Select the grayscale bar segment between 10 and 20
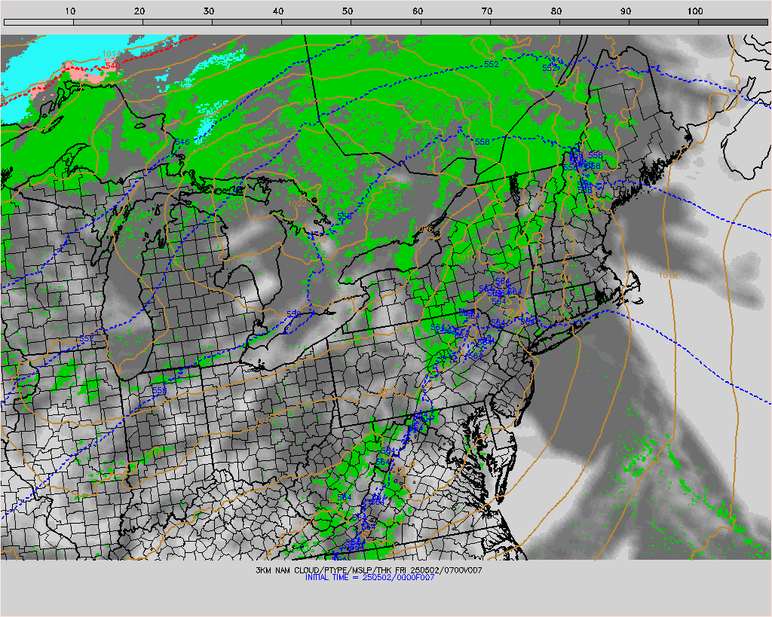 (x=109, y=22)
